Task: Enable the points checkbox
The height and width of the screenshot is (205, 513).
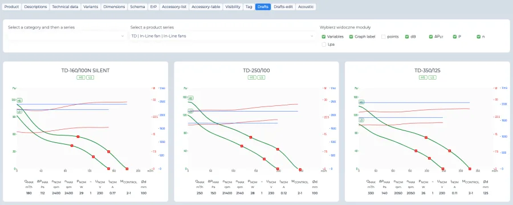Action: (384, 36)
